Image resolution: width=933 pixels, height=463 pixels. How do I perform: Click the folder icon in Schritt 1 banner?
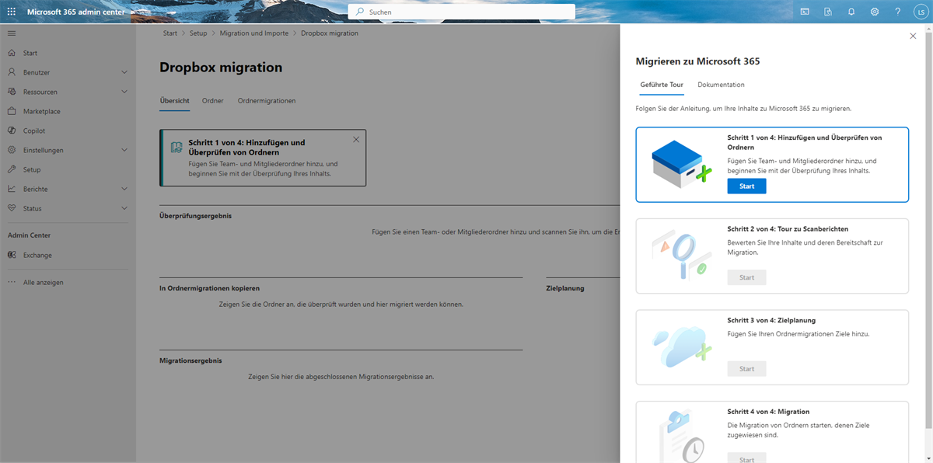(x=176, y=146)
